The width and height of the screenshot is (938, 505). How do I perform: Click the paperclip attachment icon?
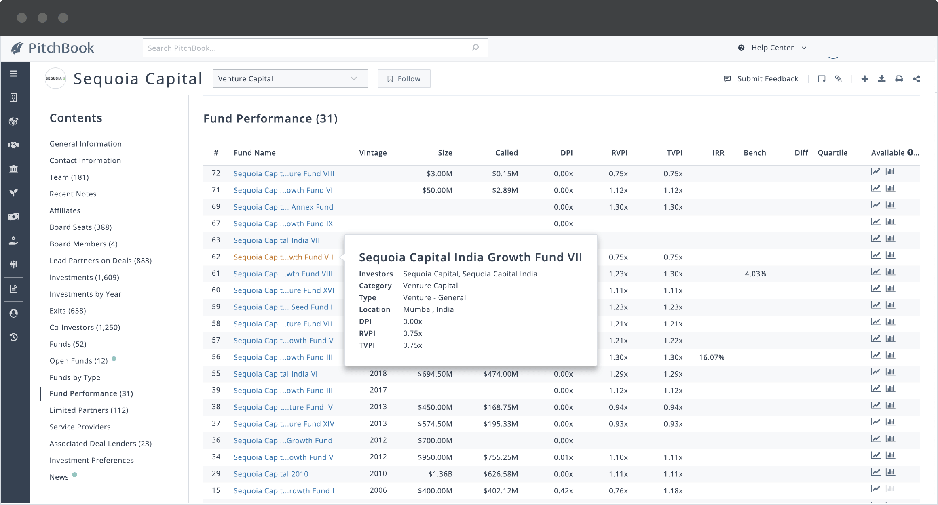(x=839, y=79)
